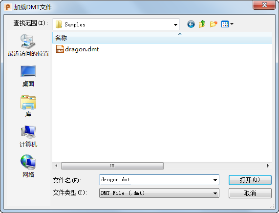The height and width of the screenshot is (213, 279).
Task: Create a new folder
Action: 214,24
